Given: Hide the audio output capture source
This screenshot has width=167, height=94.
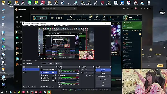Looking at the screenshot, I should point(53,81).
